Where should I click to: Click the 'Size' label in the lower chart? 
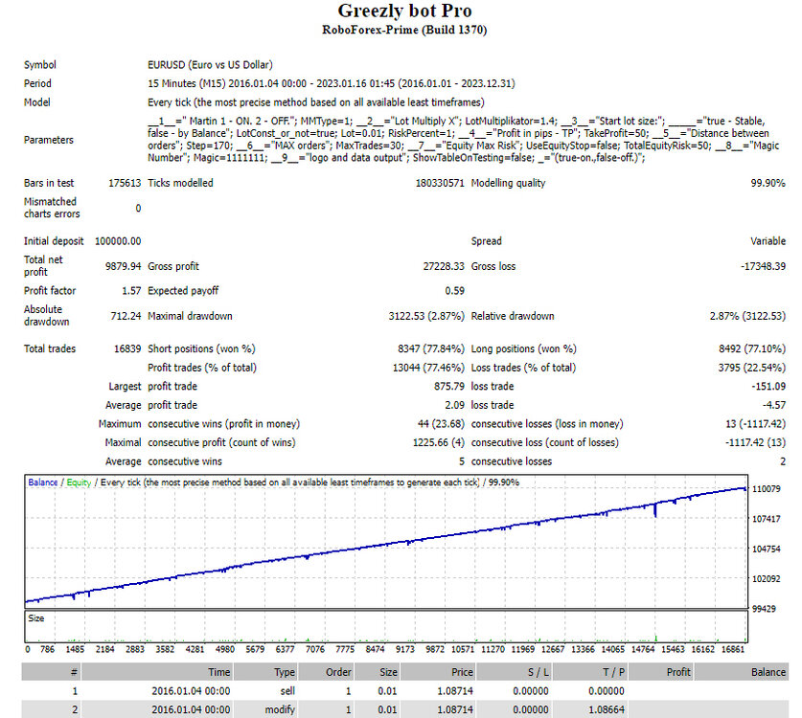tap(35, 617)
